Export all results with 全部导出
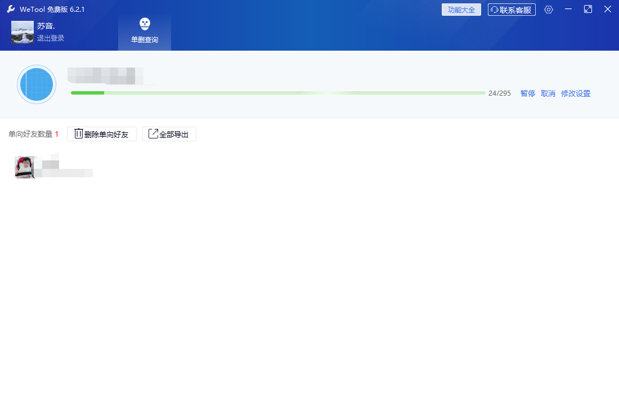The width and height of the screenshot is (619, 394). pos(169,134)
